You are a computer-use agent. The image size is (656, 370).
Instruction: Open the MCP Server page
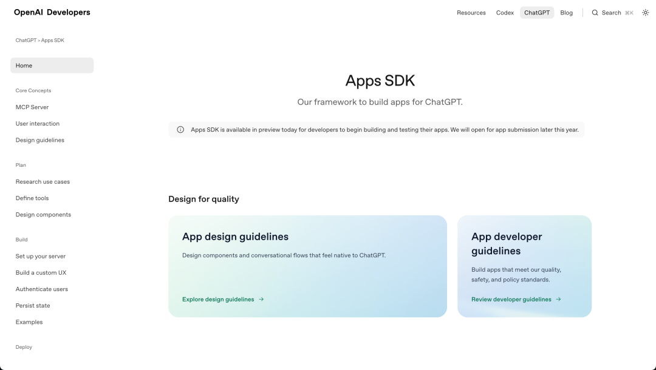[32, 107]
